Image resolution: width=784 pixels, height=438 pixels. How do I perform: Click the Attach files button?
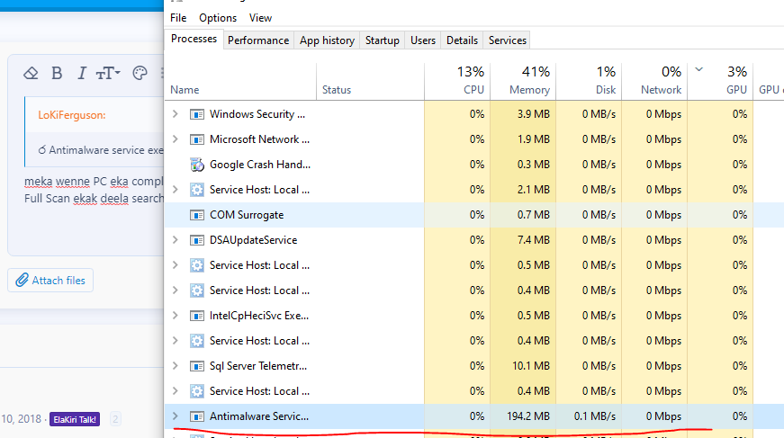[x=50, y=281]
